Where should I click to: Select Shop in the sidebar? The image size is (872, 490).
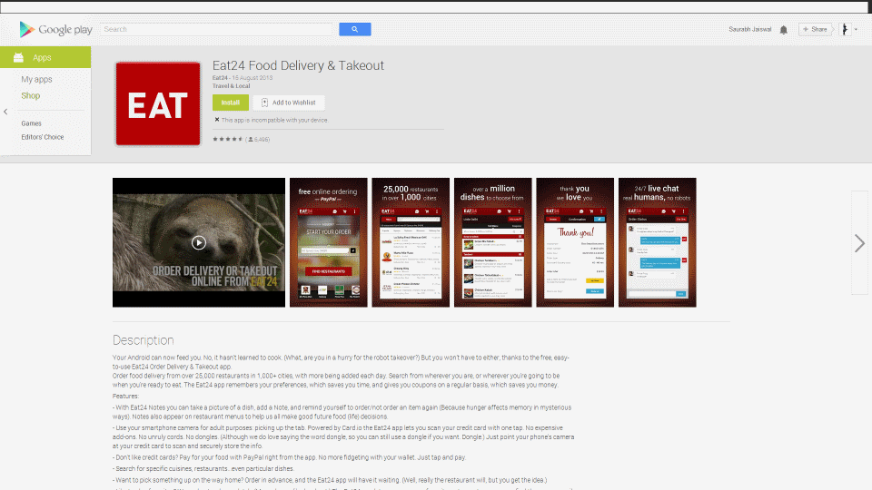coord(31,95)
